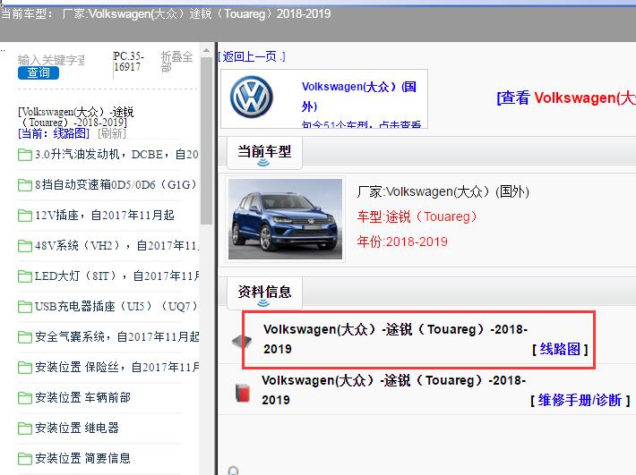Click the folder icon beside 安装位置 保险丝
636x475 pixels.
(25, 368)
